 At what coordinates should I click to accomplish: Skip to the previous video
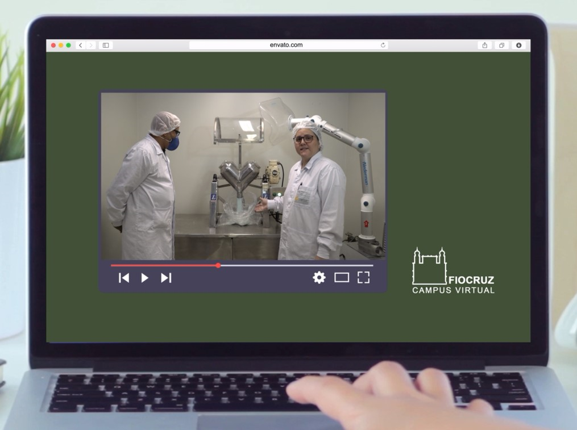point(123,278)
